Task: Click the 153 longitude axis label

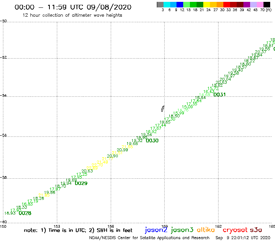Action: click(57, 227)
